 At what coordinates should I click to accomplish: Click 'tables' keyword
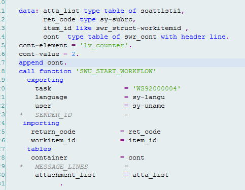click(39, 149)
